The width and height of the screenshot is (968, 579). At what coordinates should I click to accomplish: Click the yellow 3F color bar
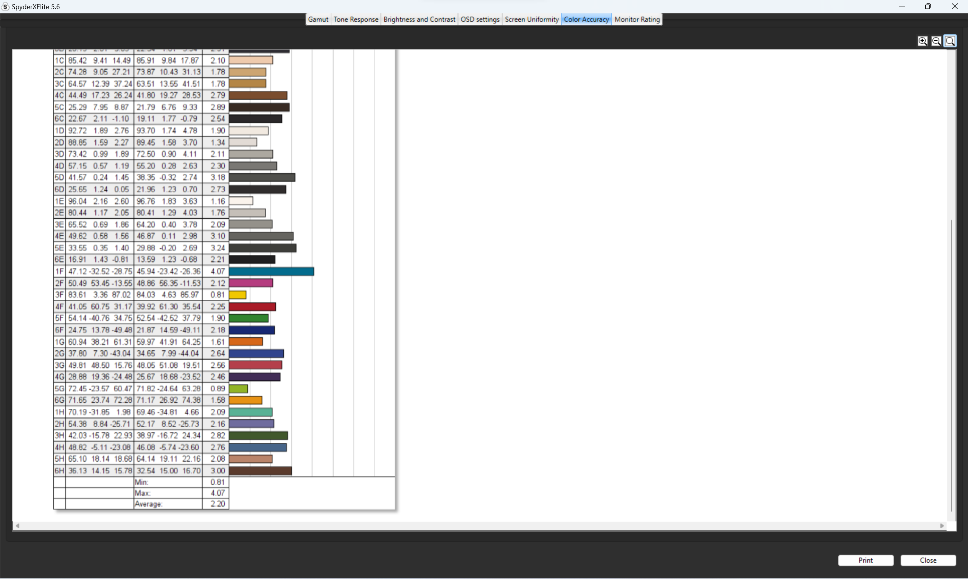tap(238, 294)
